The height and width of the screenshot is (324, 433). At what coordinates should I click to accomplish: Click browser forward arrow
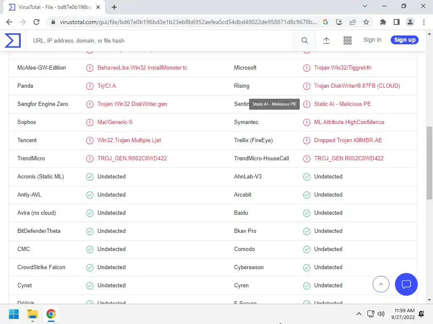(23, 22)
